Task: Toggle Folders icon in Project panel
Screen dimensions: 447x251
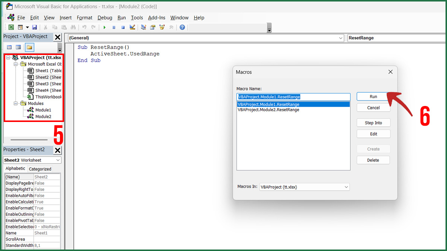Action: tap(29, 47)
